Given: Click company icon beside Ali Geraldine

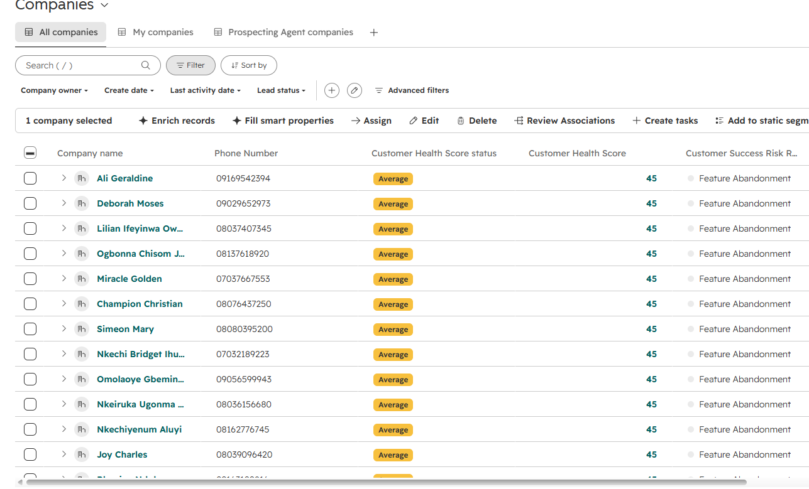Looking at the screenshot, I should (81, 178).
